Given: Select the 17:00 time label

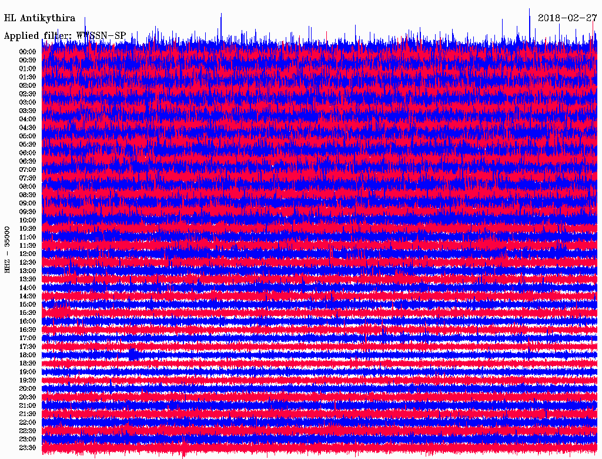Looking at the screenshot, I should (28, 338).
